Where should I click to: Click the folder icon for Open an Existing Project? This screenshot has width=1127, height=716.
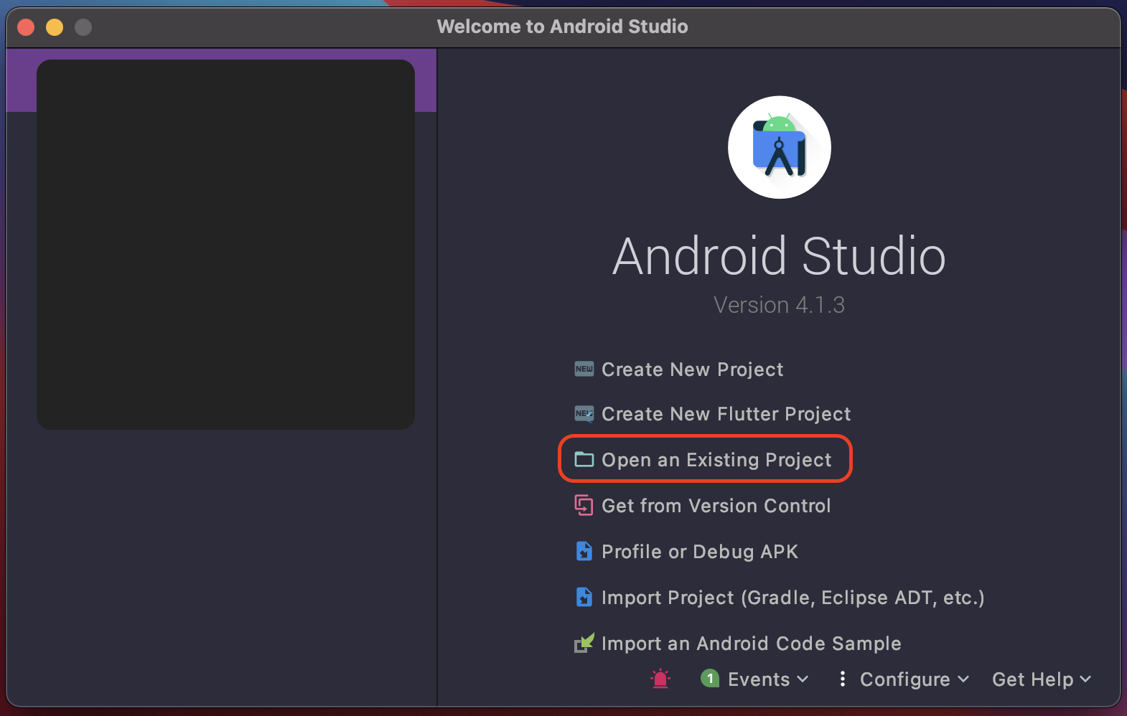pyautogui.click(x=584, y=459)
